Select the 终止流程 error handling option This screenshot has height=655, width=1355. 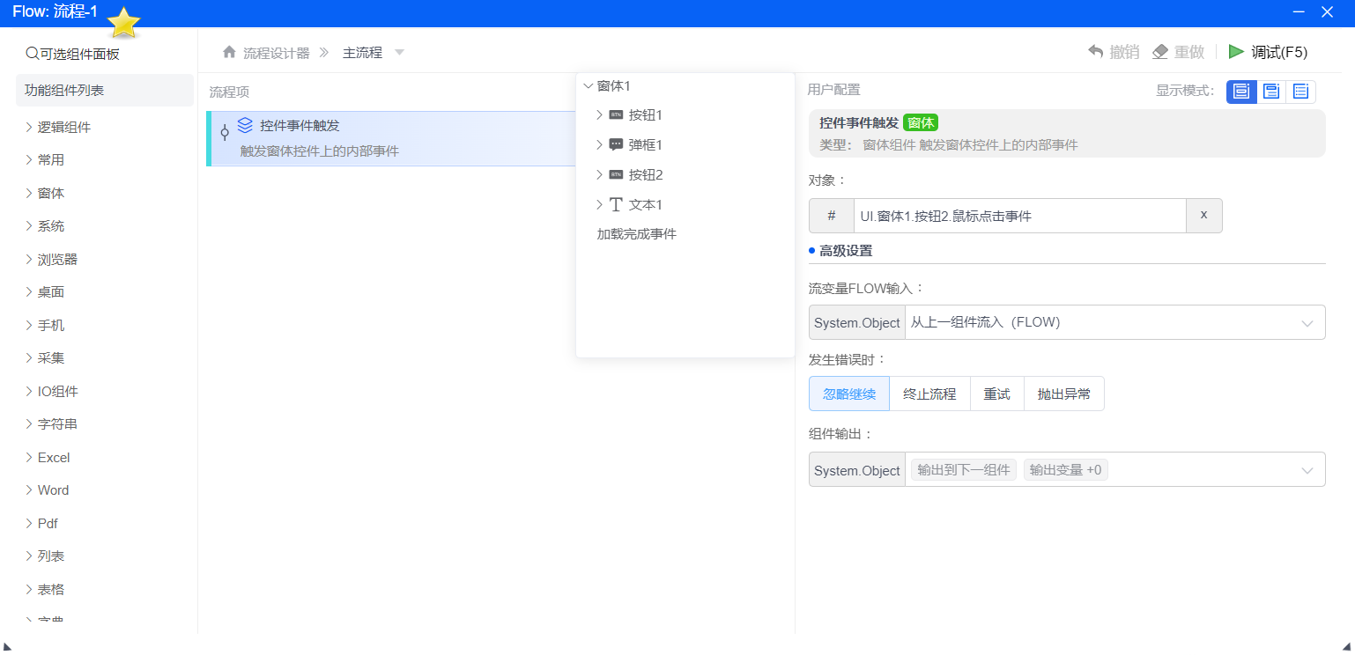pyautogui.click(x=929, y=394)
